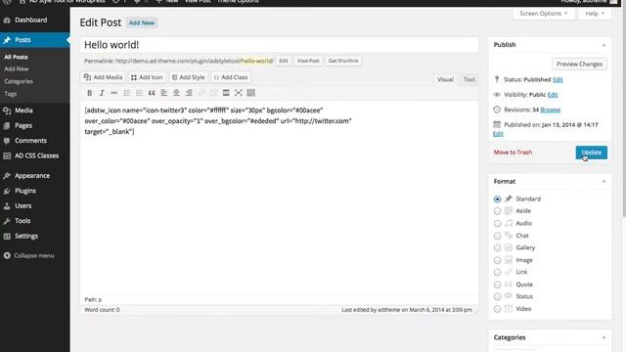Viewport: 626px width, 352px height.
Task: Select the Chat post format
Action: pyautogui.click(x=497, y=236)
